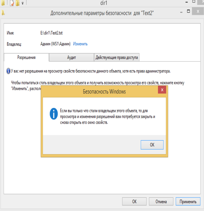Image resolution: width=204 pixels, height=211 pixels.
Task: Select the Разрешения tab
Action: [x=26, y=58]
